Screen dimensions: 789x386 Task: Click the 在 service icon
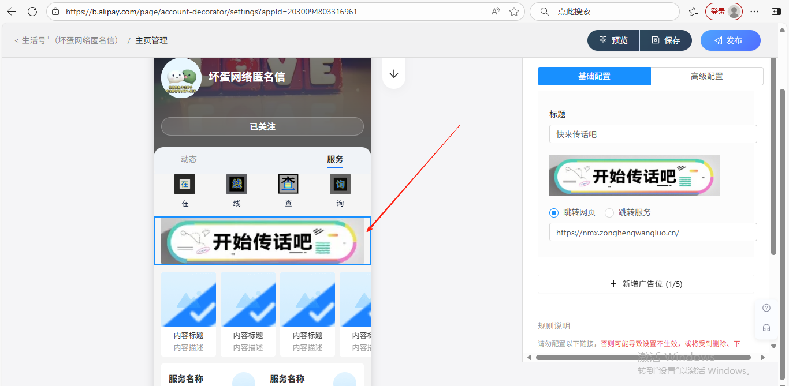tap(185, 184)
